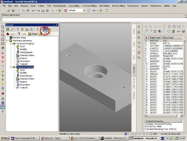Select Clearance Plane under Horizontal Roughing
This screenshot has height=141, width=187.
[x=27, y=55]
